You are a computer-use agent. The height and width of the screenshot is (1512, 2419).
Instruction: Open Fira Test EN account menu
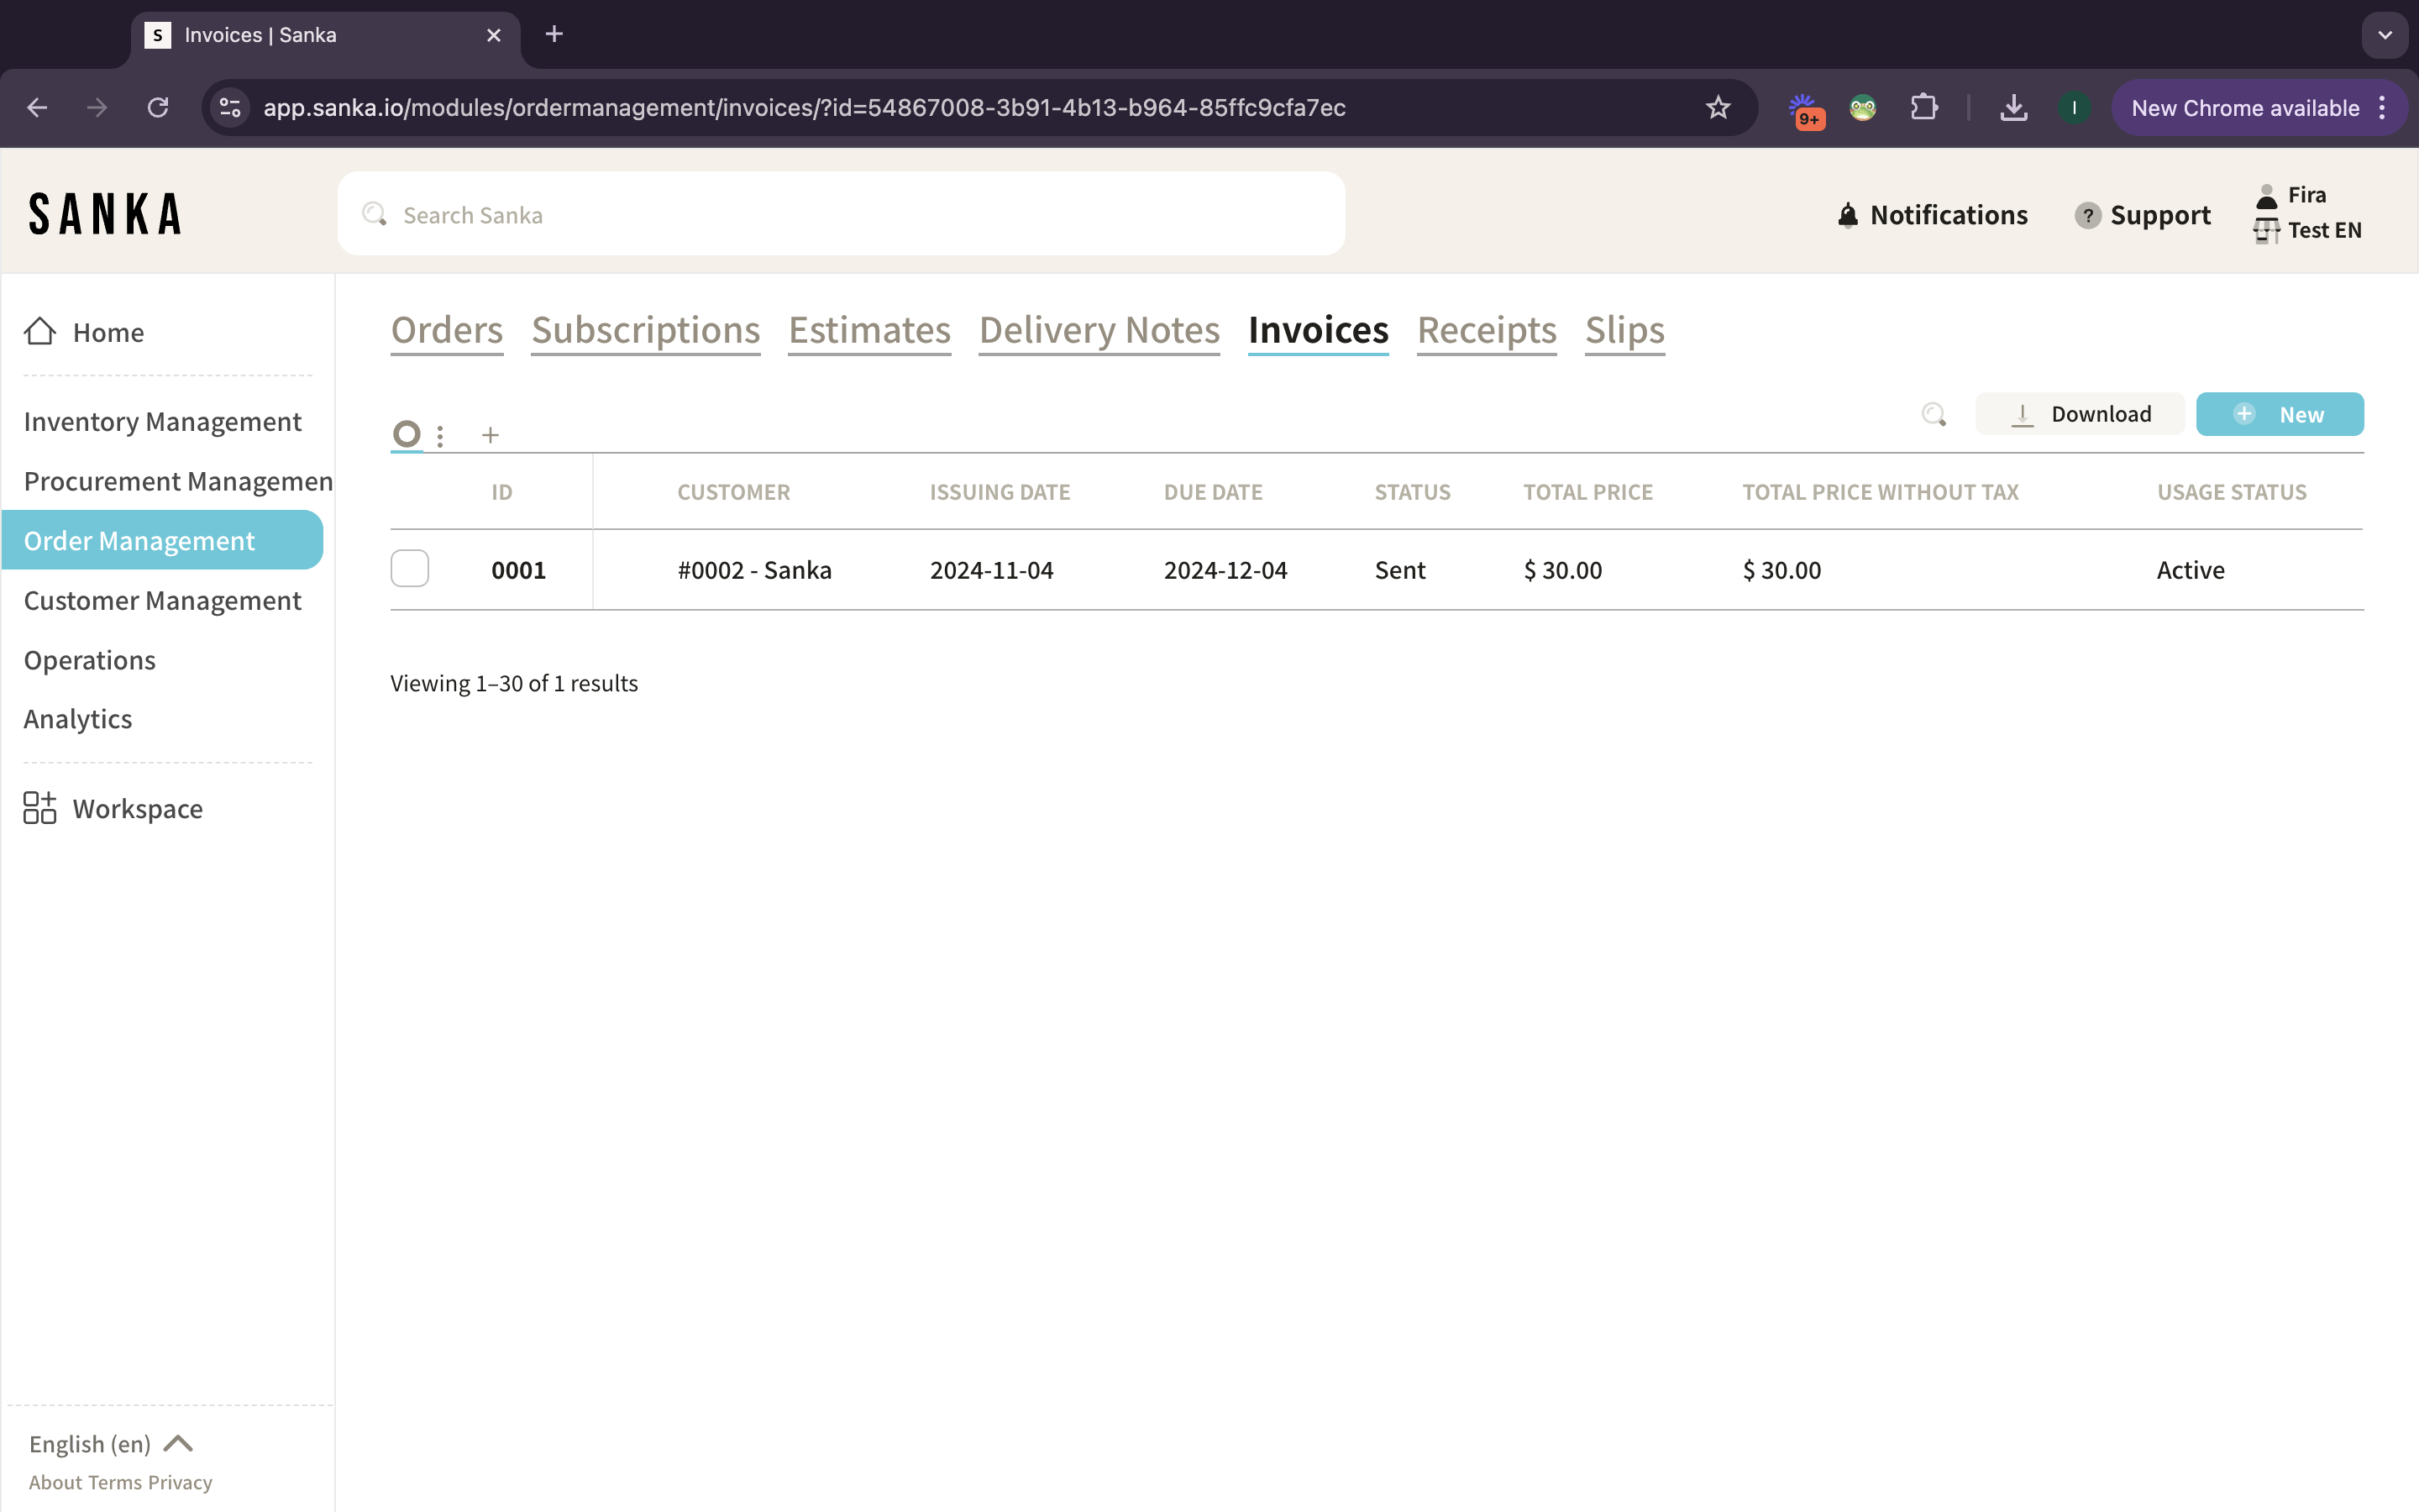click(x=2308, y=213)
